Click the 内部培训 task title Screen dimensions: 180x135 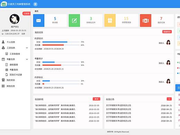click(x=39, y=38)
